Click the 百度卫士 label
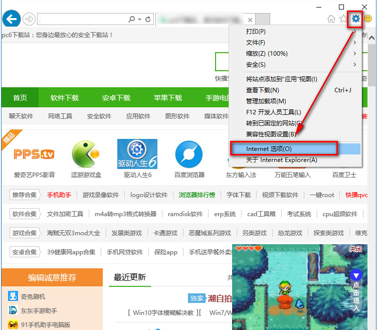378x330 pixels. (344, 175)
